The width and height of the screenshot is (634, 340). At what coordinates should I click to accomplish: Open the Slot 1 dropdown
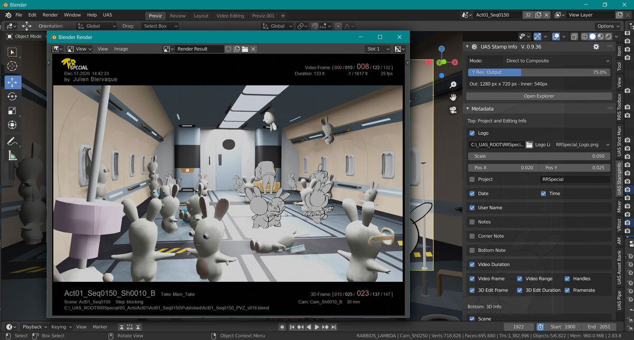pos(378,49)
